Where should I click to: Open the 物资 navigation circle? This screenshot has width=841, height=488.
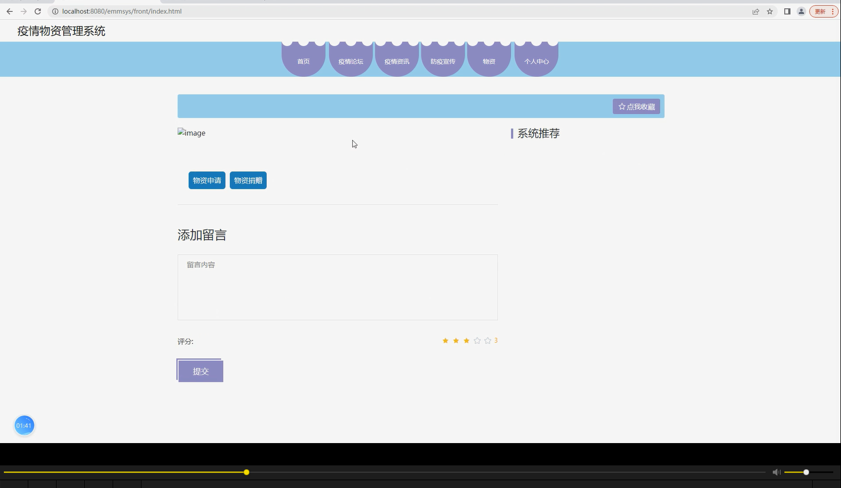(489, 61)
